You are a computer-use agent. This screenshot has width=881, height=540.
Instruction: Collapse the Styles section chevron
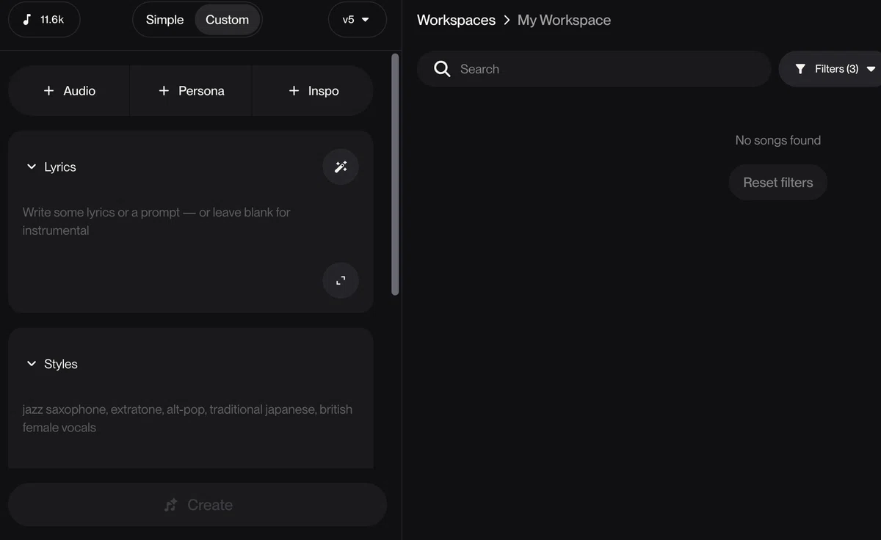pyautogui.click(x=32, y=364)
